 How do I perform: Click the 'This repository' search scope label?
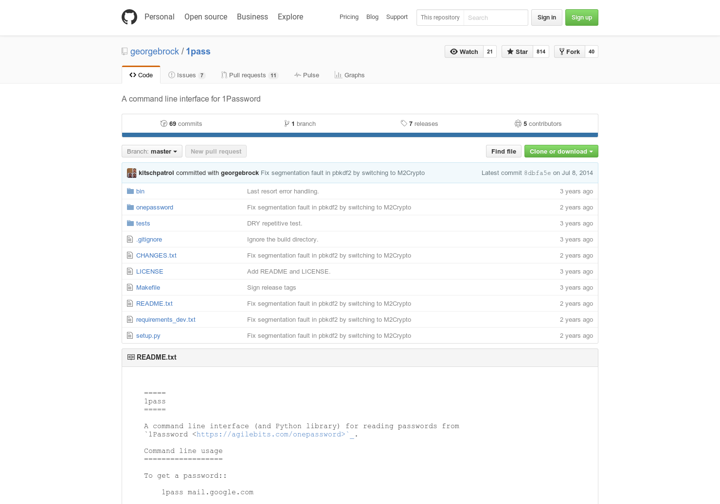[440, 17]
